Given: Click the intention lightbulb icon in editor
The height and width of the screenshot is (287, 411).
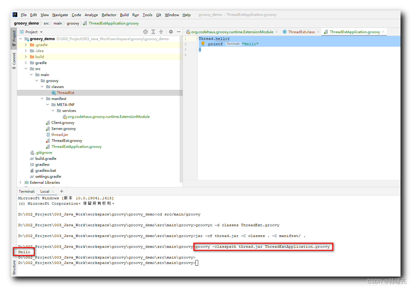Looking at the screenshot, I should pyautogui.click(x=203, y=44).
